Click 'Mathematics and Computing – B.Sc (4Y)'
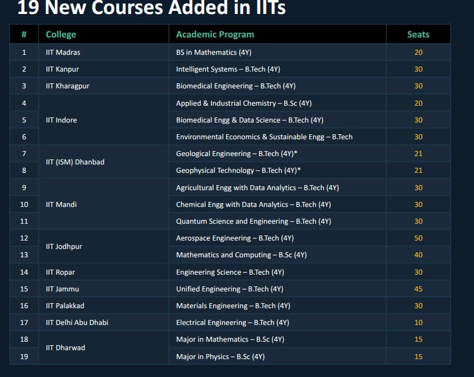The image size is (474, 377). pos(241,255)
